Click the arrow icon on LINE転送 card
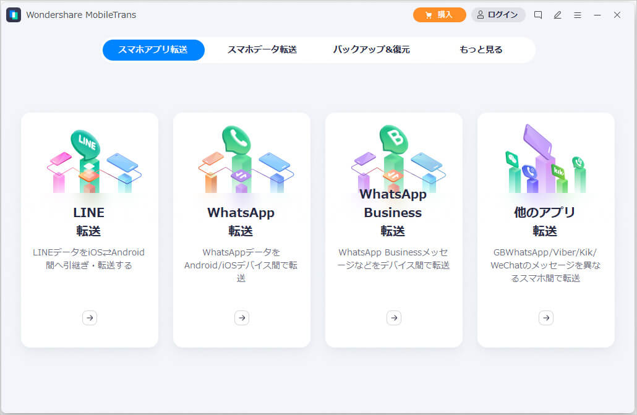 (x=89, y=317)
